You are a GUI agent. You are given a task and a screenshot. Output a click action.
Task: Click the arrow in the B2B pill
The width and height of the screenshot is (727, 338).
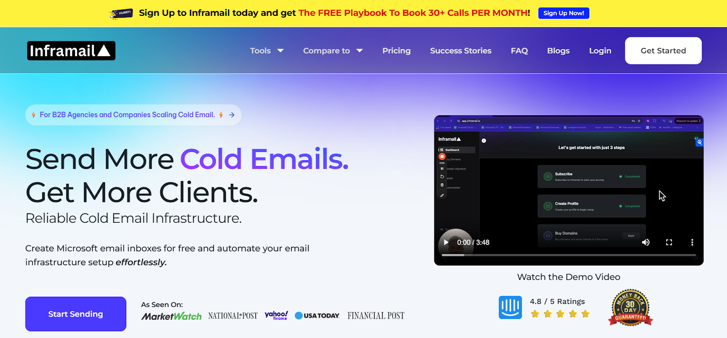click(x=232, y=115)
